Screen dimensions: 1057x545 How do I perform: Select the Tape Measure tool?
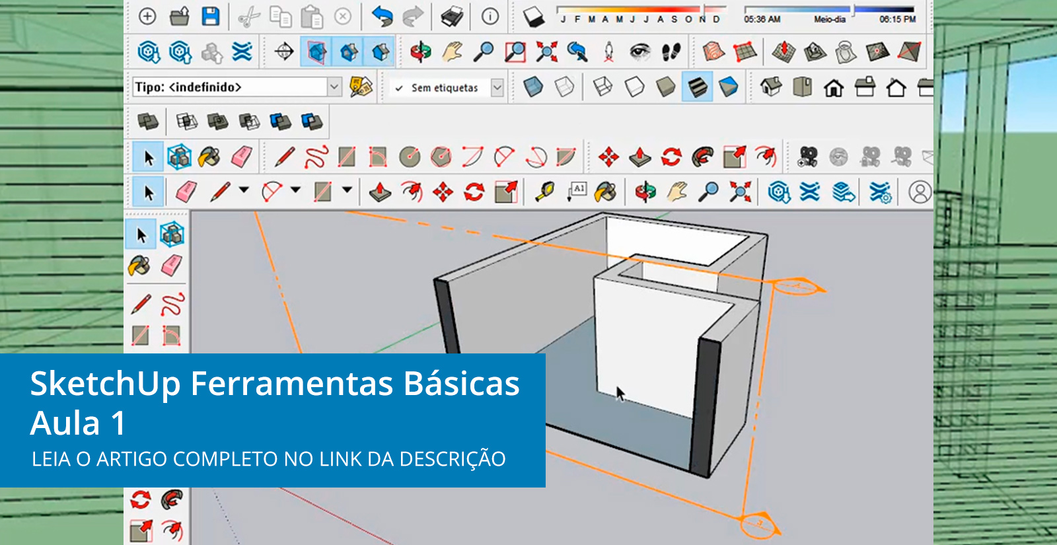545,192
